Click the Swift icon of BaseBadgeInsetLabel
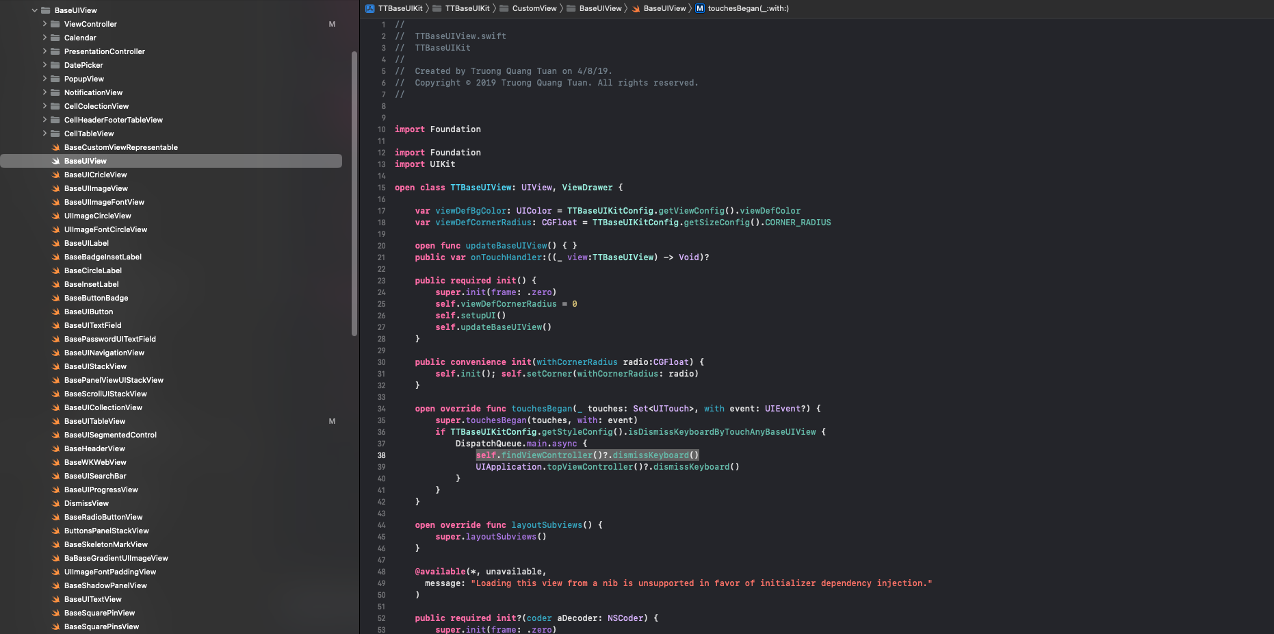 click(56, 257)
